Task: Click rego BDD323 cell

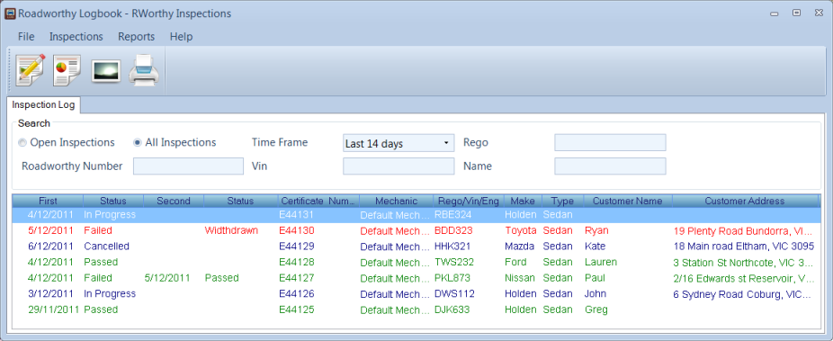Action: click(x=452, y=230)
